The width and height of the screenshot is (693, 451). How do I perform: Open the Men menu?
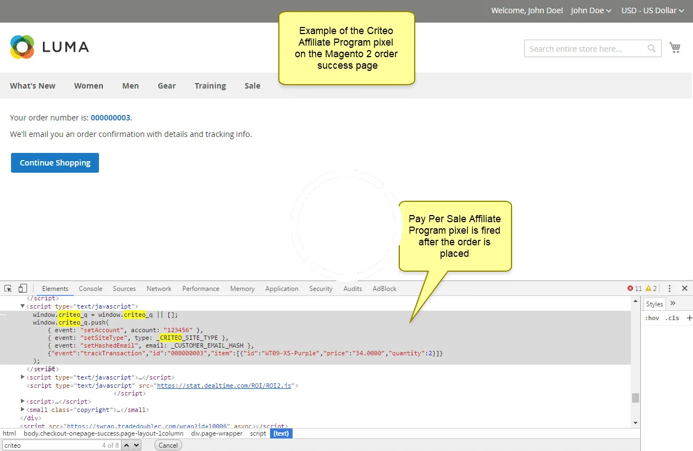[x=130, y=86]
